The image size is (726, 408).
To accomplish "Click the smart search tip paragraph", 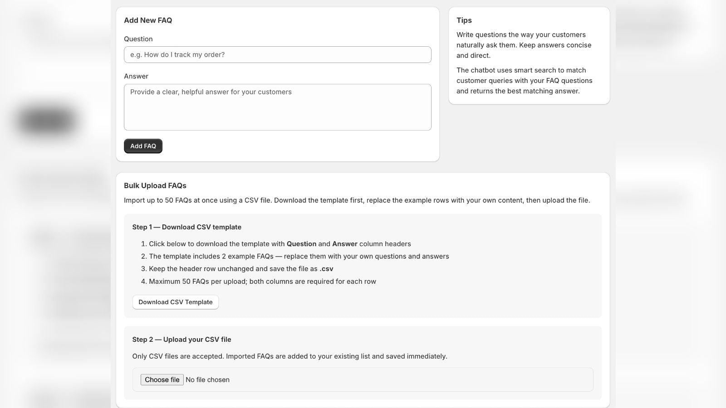I will 525,81.
